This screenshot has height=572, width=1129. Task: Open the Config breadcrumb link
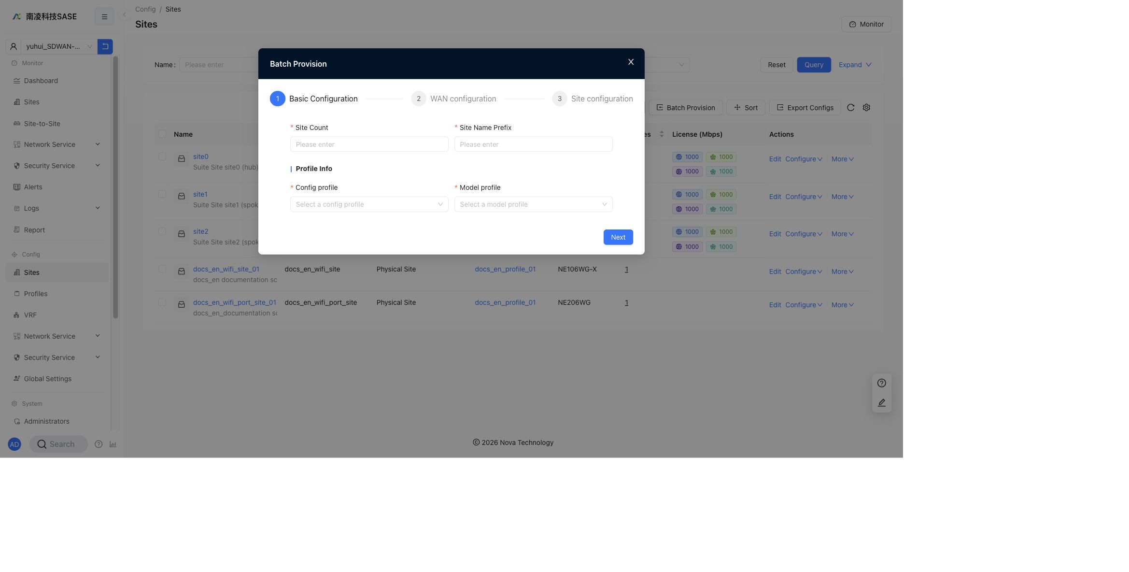145,9
